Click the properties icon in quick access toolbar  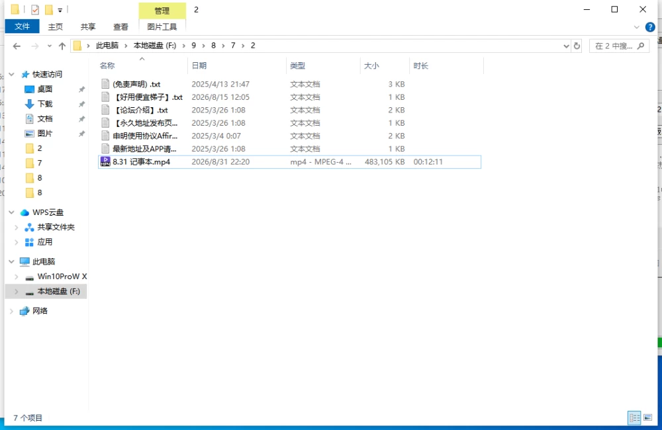tap(35, 9)
